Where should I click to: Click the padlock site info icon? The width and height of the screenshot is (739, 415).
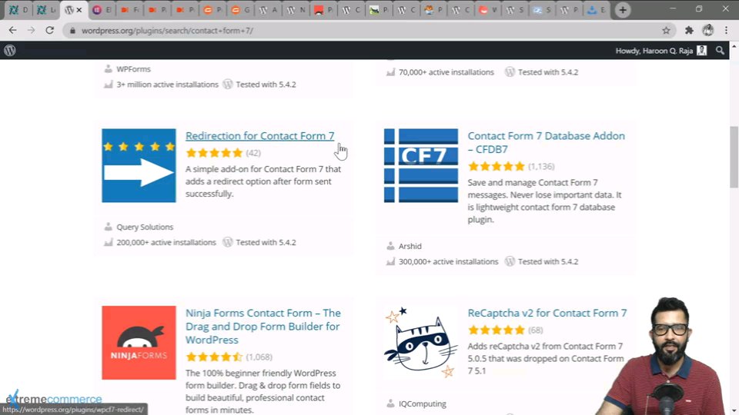click(72, 31)
